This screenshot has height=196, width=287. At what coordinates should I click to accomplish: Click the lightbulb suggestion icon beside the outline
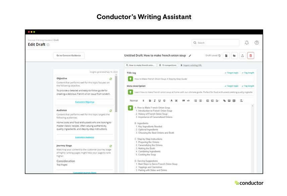130,108
